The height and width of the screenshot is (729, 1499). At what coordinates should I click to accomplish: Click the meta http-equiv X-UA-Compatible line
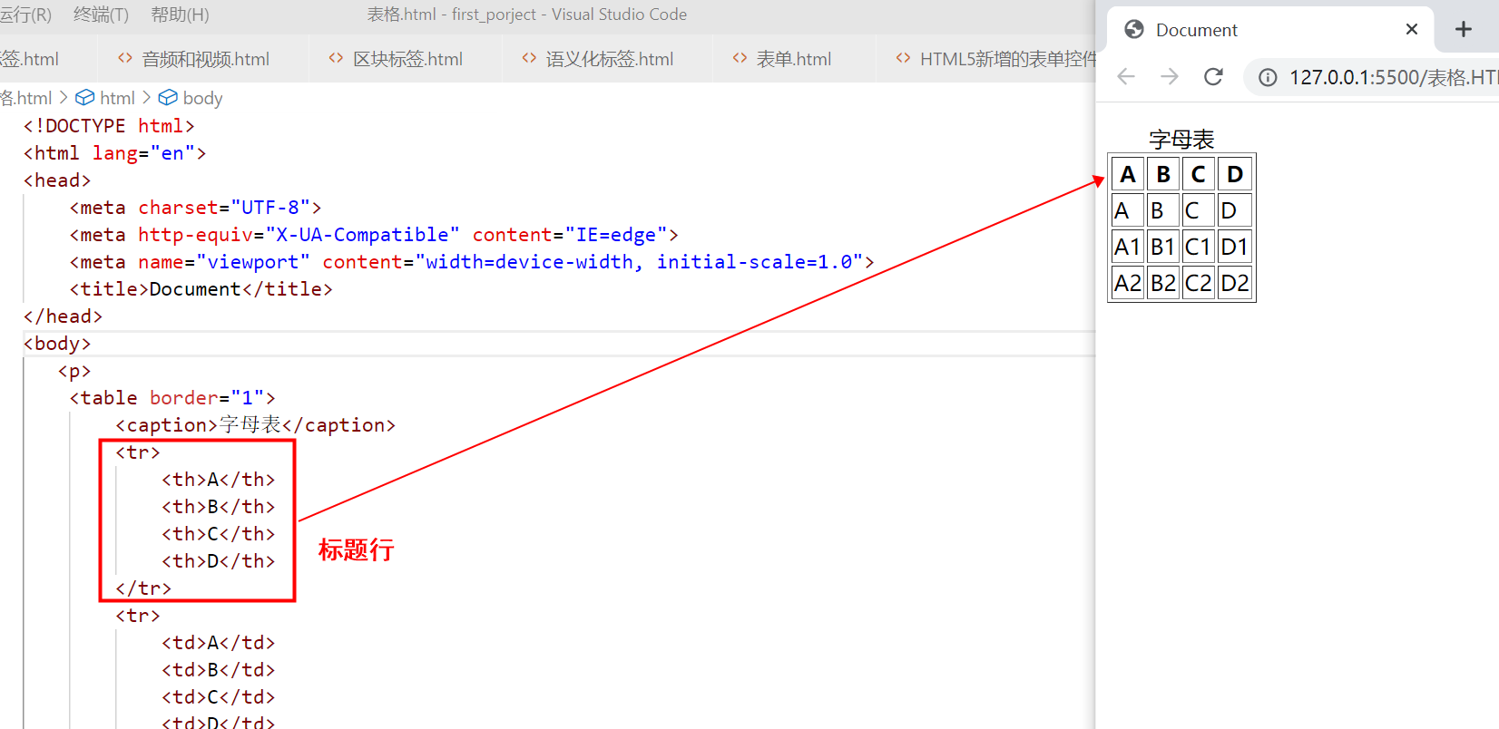(374, 235)
